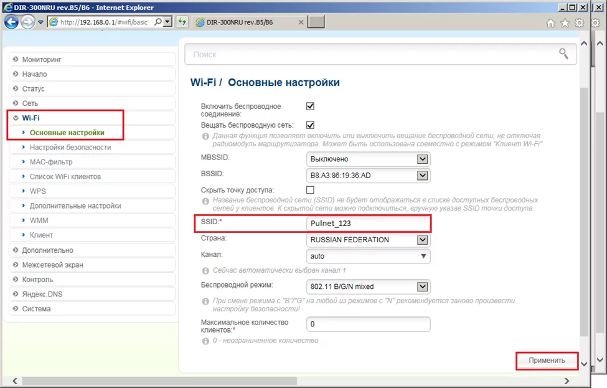Open the recent pages dropdown arrow
607x388 pixels.
point(40,22)
